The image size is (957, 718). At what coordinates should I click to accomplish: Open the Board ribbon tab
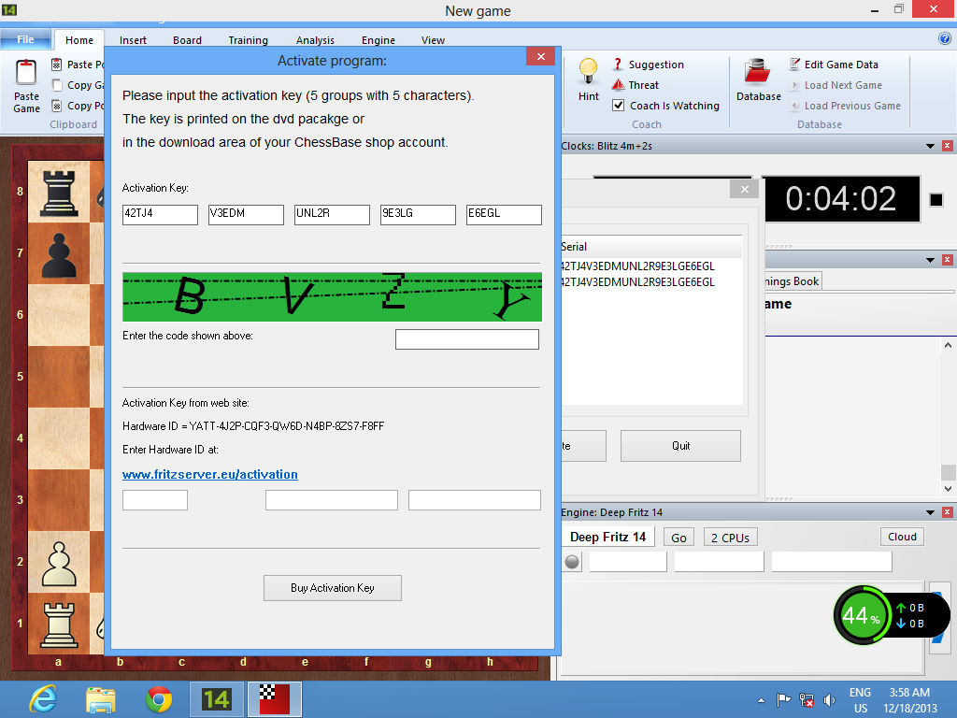pos(187,40)
